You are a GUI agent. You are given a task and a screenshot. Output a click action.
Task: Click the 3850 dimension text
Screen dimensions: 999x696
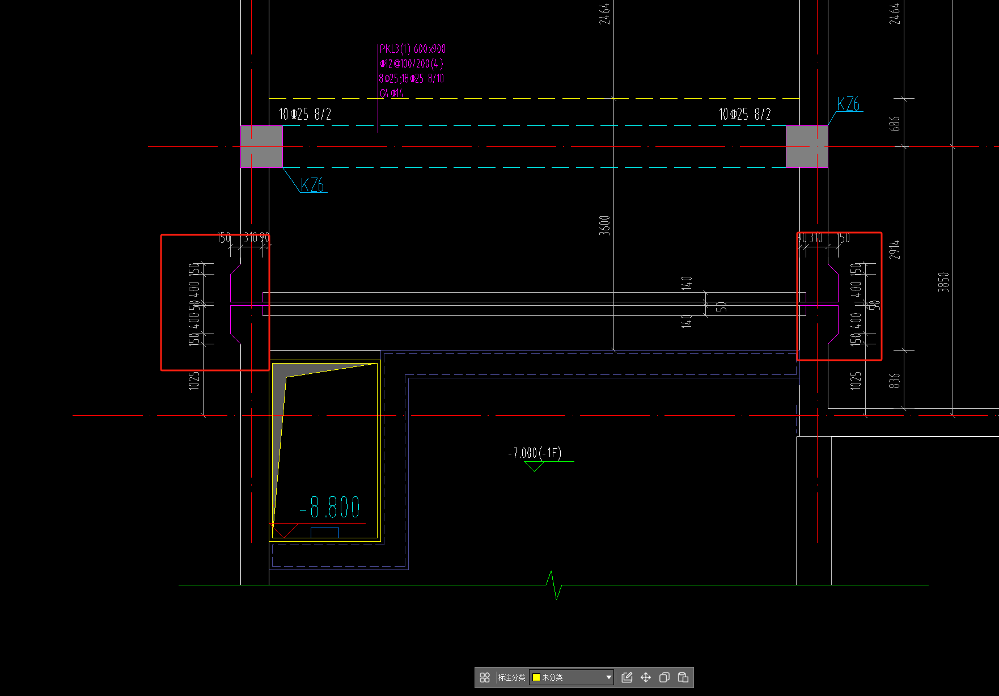[943, 282]
